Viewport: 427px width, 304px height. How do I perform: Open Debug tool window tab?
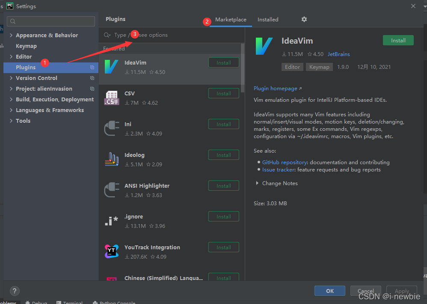coord(36,303)
